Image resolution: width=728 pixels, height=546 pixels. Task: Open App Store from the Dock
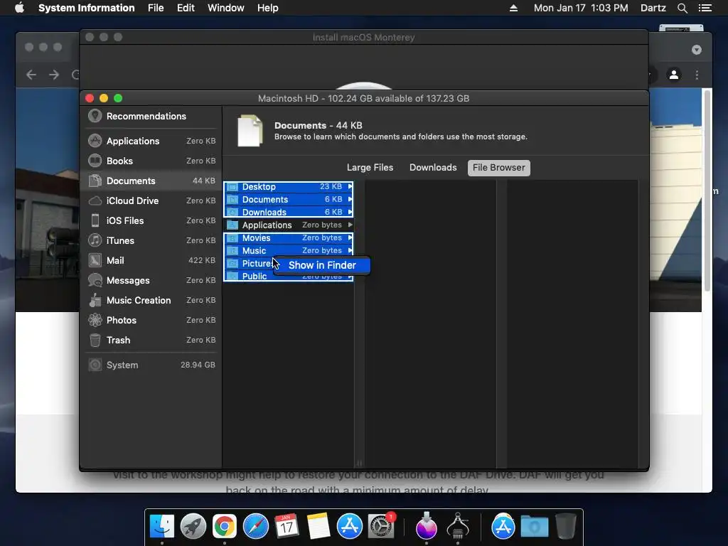tap(349, 527)
